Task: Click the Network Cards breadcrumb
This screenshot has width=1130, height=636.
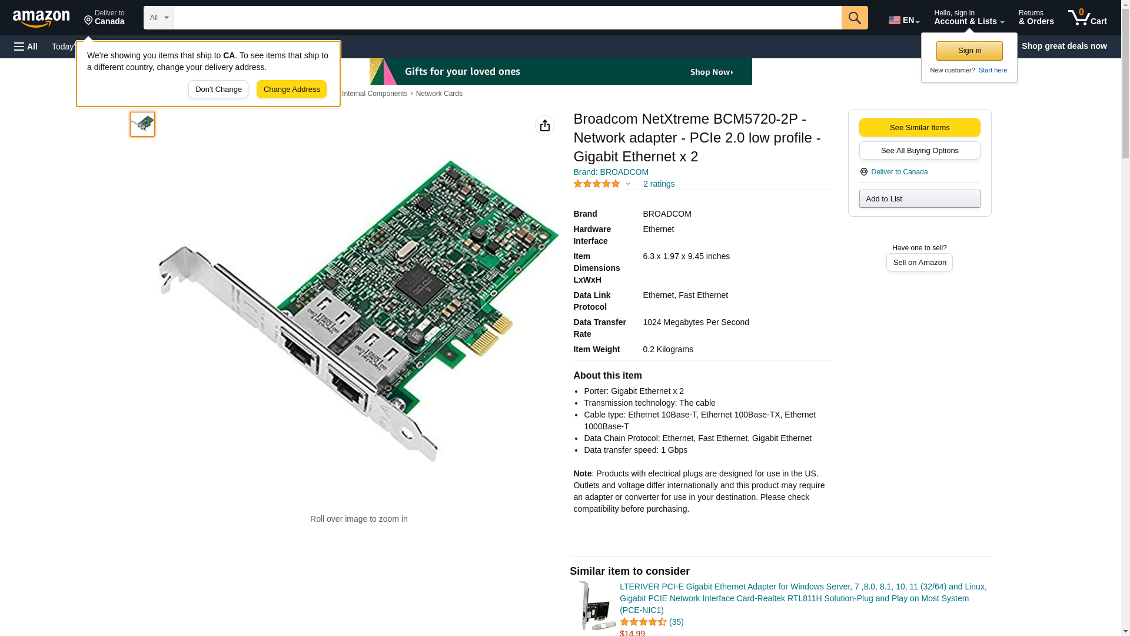Action: coord(438,94)
